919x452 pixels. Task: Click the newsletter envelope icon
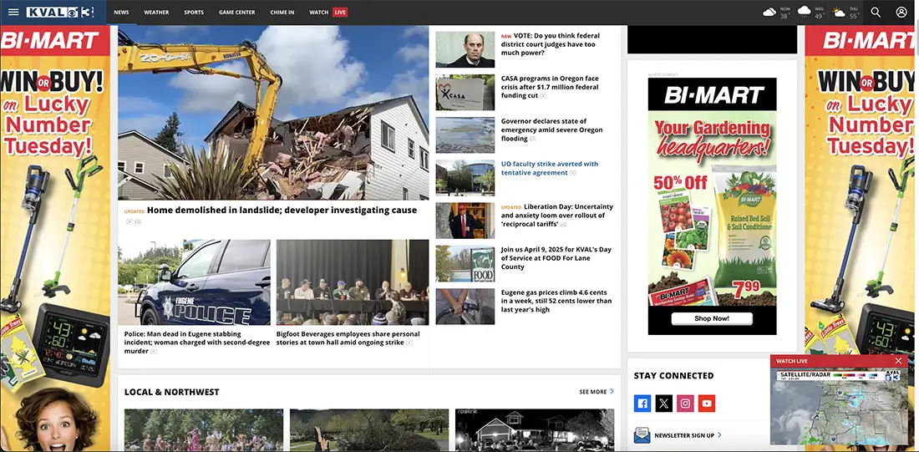pyautogui.click(x=642, y=435)
